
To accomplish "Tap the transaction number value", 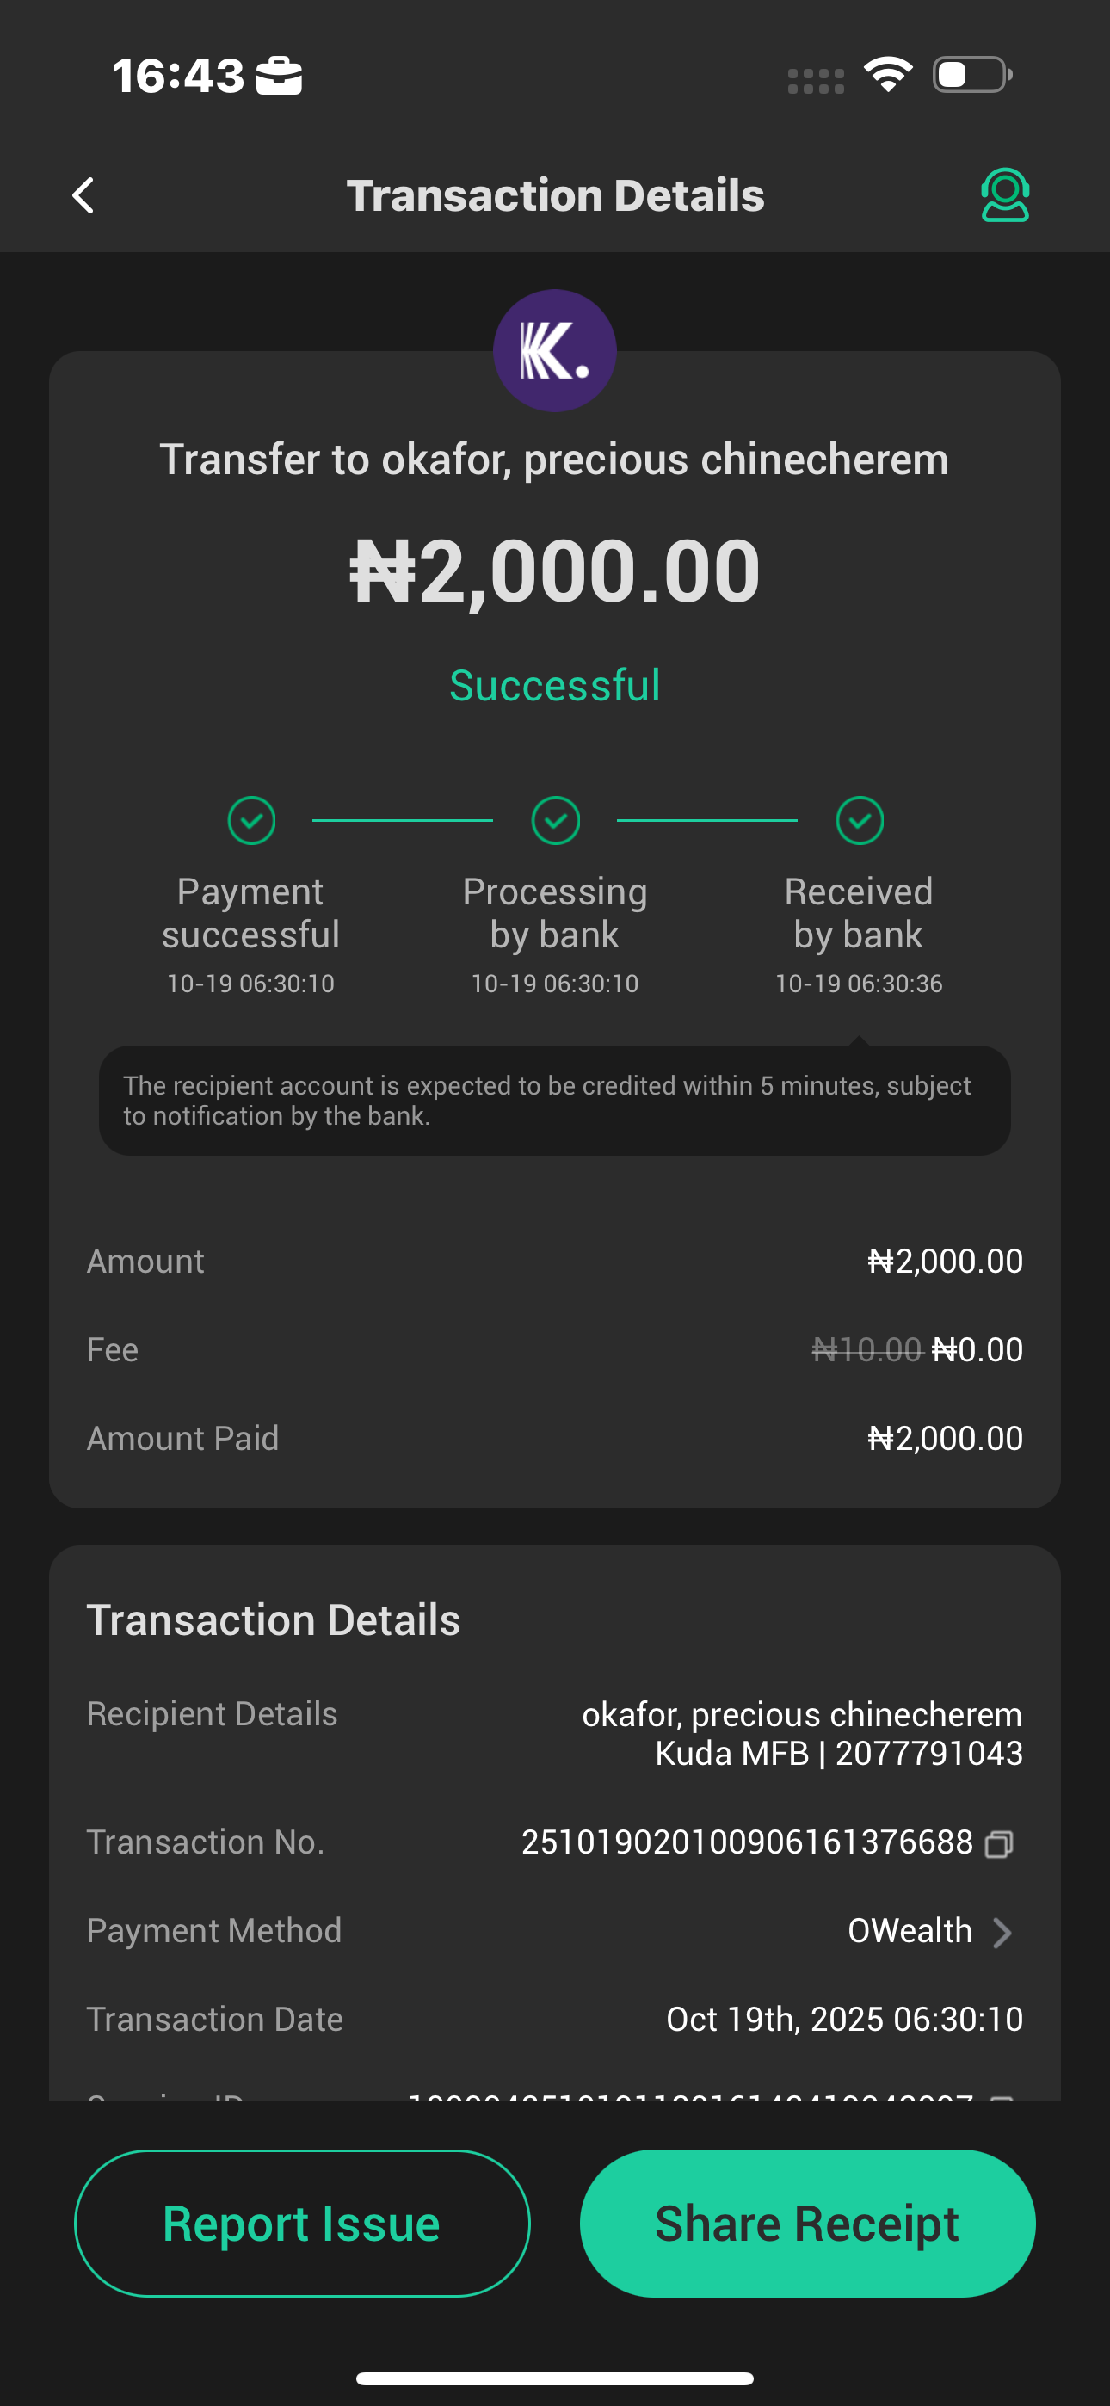I will [747, 1842].
